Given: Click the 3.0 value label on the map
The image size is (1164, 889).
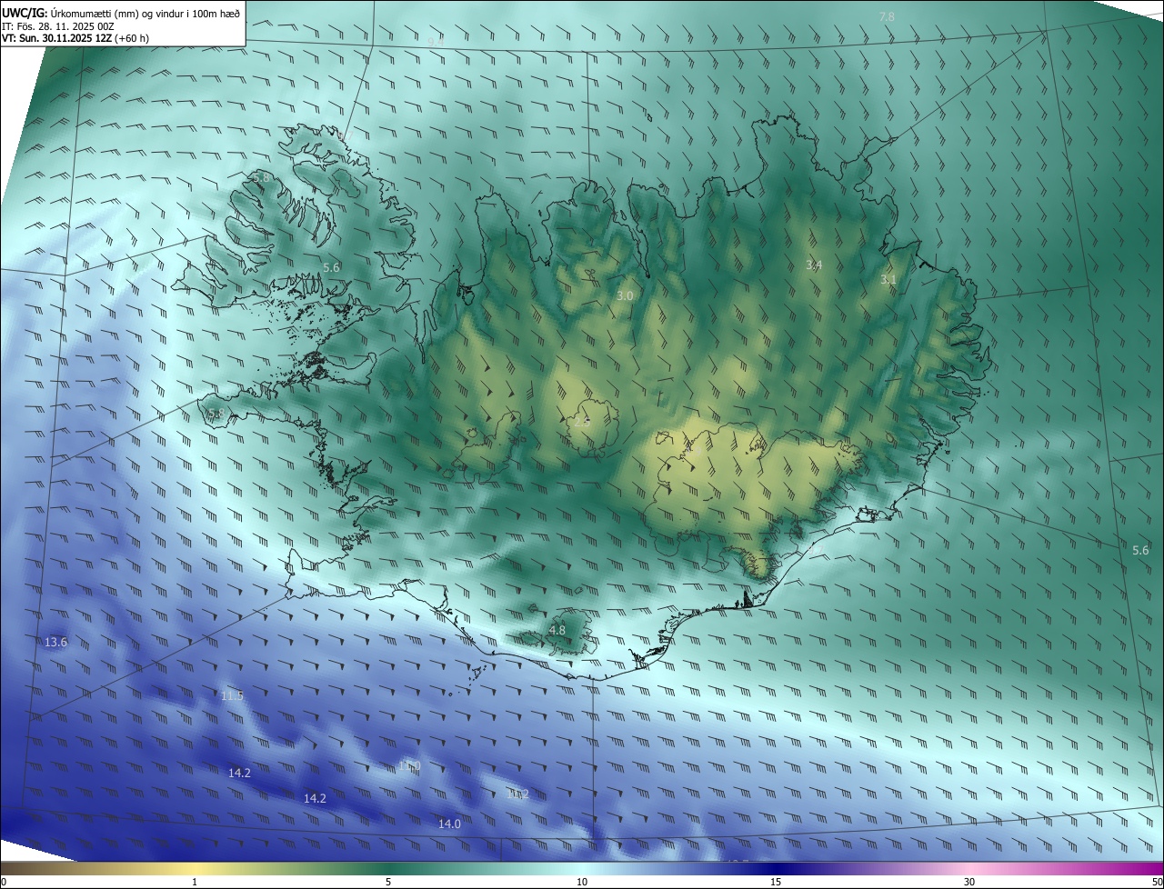Looking at the screenshot, I should 625,296.
